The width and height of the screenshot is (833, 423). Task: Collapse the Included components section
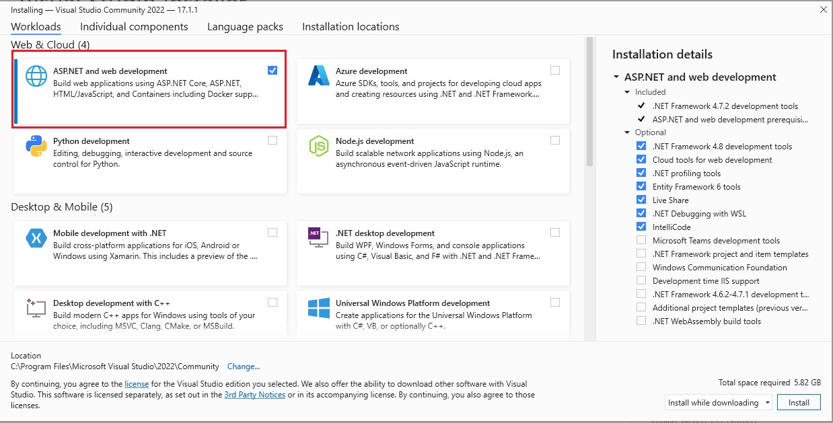[628, 92]
